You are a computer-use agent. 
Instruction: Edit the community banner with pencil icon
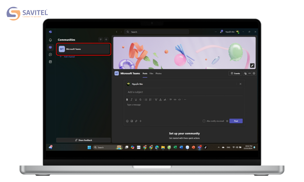252,66
